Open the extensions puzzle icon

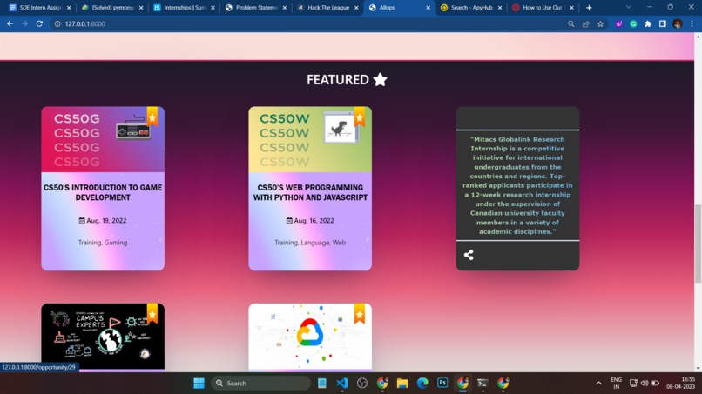coord(648,23)
